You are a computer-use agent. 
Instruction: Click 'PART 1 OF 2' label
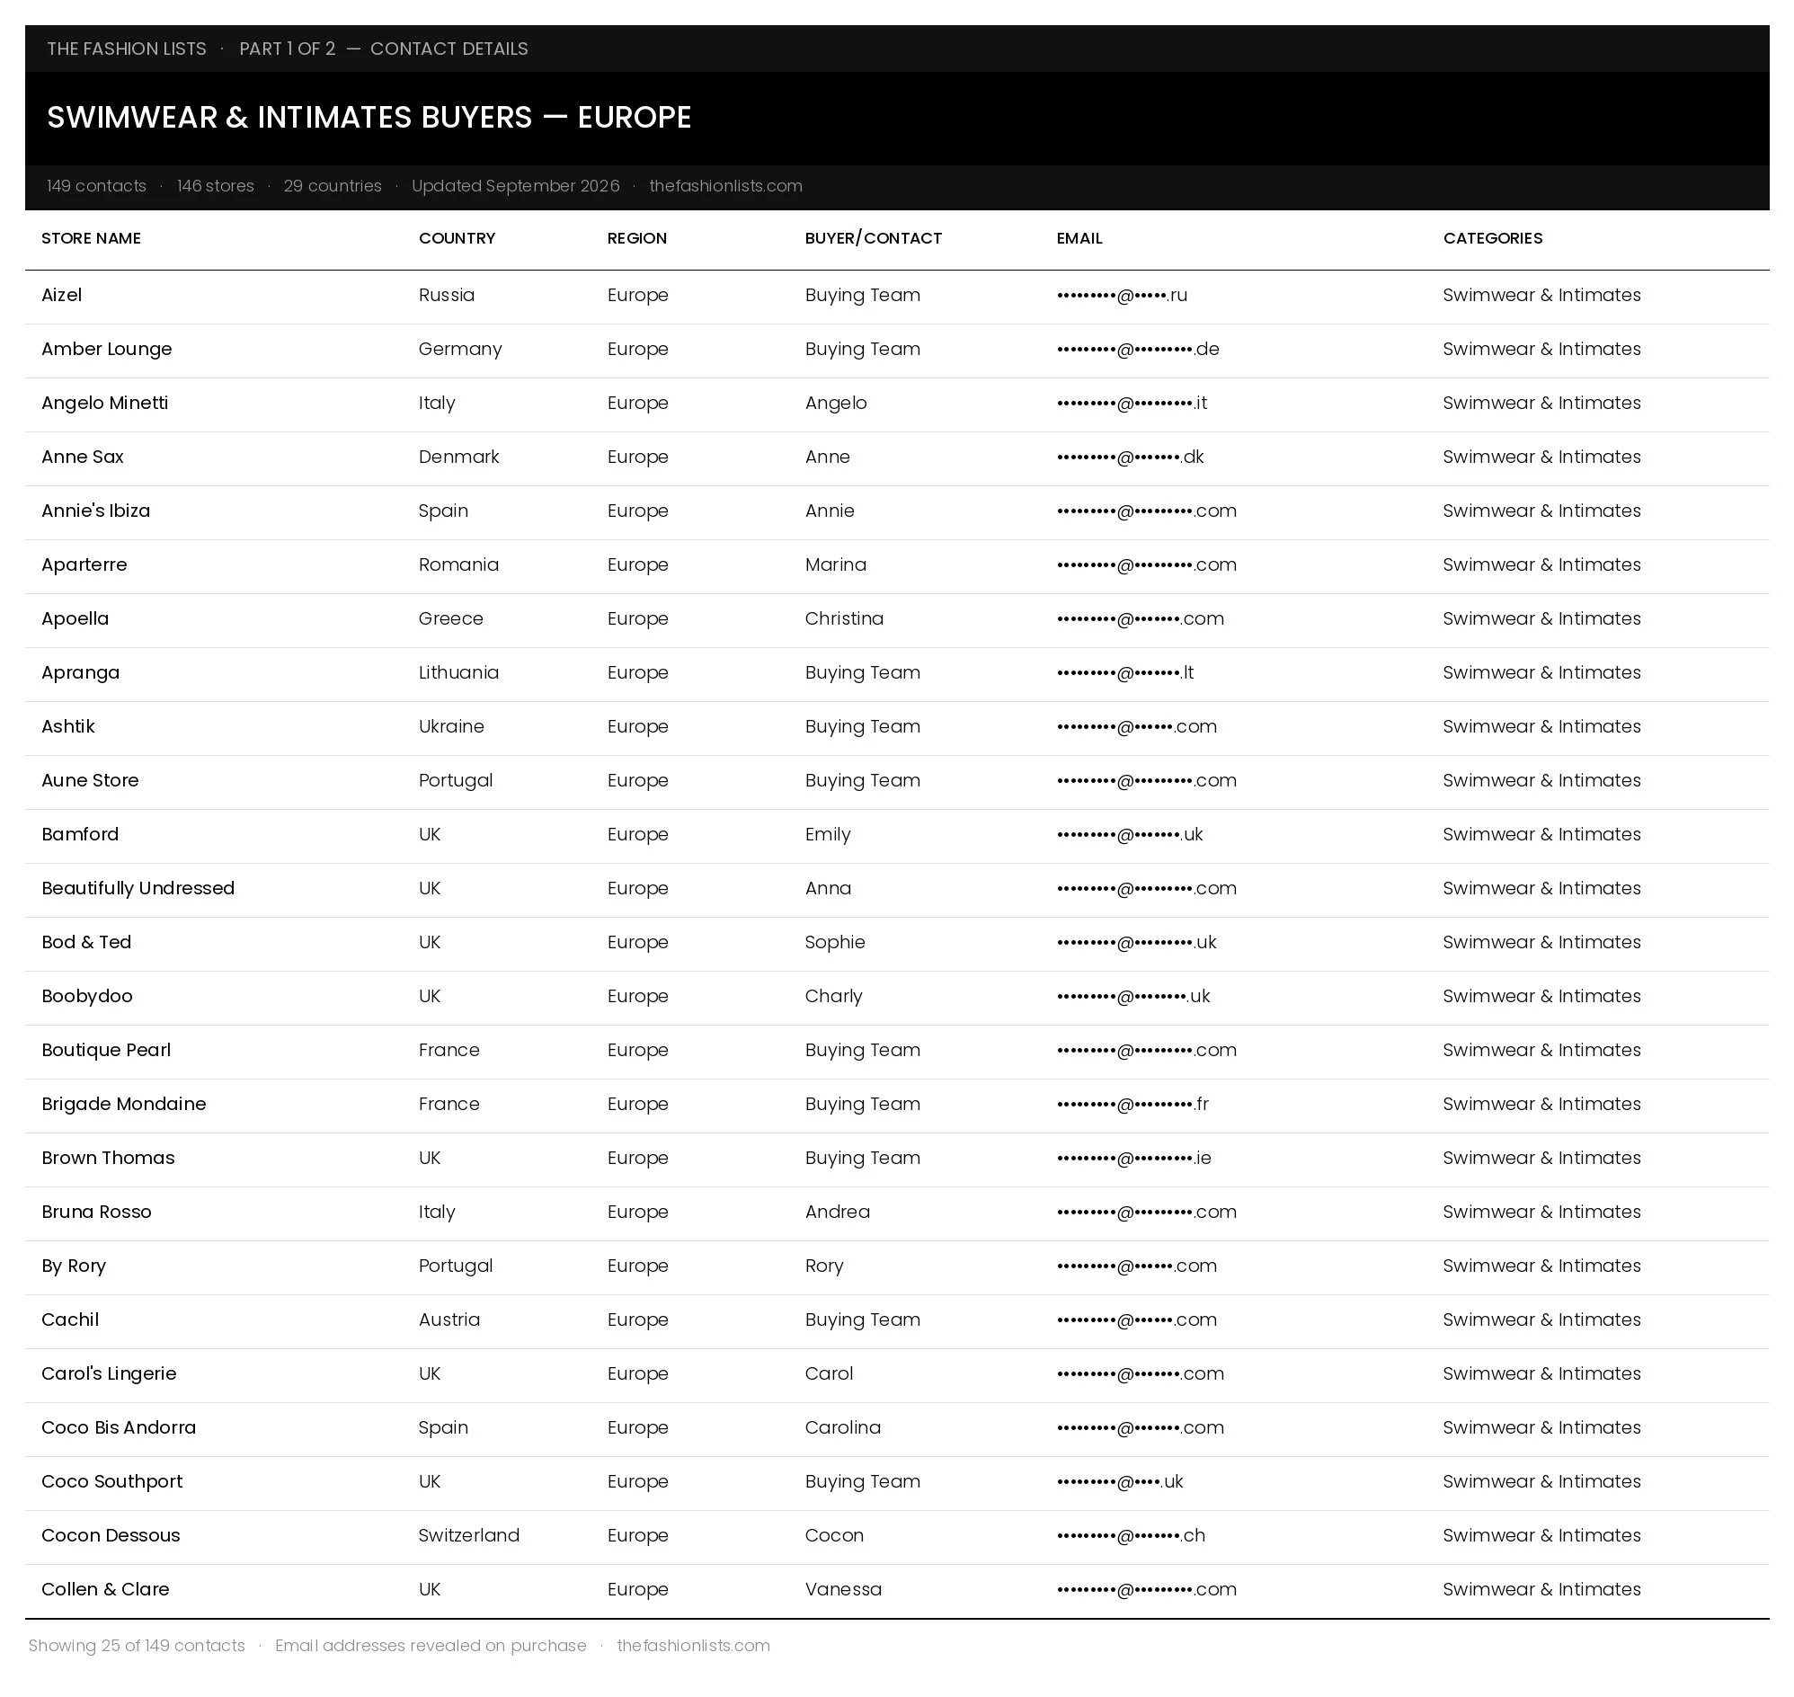pyautogui.click(x=288, y=49)
